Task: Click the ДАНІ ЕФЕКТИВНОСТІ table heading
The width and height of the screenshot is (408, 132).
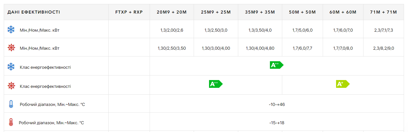Action: 34,12
